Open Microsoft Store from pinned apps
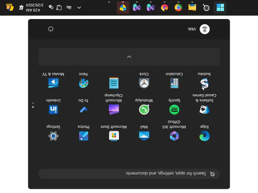This screenshot has width=258, height=193. point(114,136)
